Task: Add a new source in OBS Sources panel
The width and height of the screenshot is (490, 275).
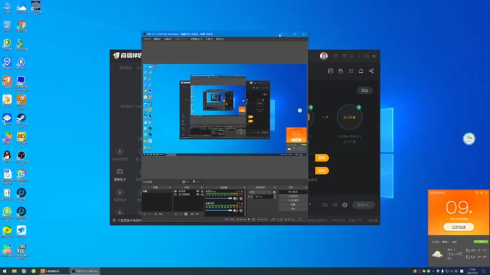Action: [176, 215]
